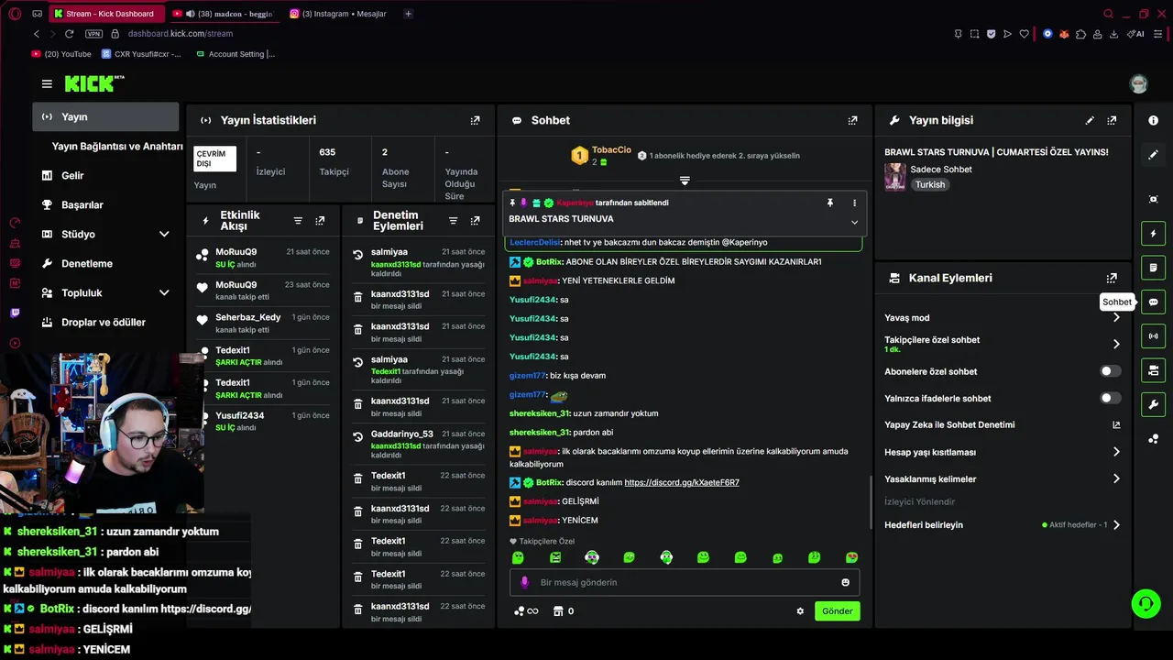
Task: Click the info icon in right sidebar
Action: pyautogui.click(x=1153, y=121)
